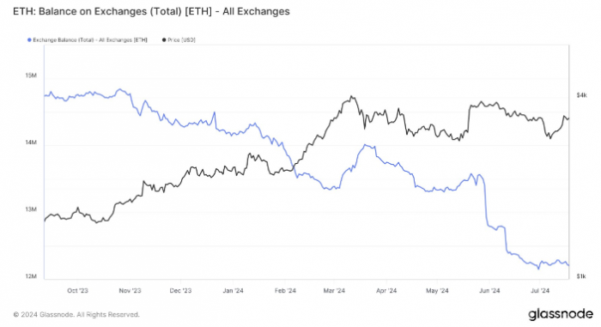Screen dimensions: 601x327
Task: Select the Jan '24 x-axis label
Action: point(233,291)
